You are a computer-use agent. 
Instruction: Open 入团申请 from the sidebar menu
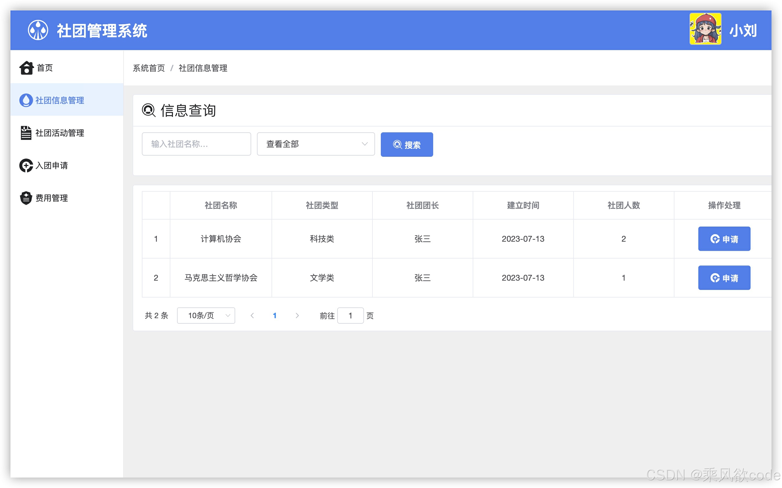pyautogui.click(x=52, y=165)
